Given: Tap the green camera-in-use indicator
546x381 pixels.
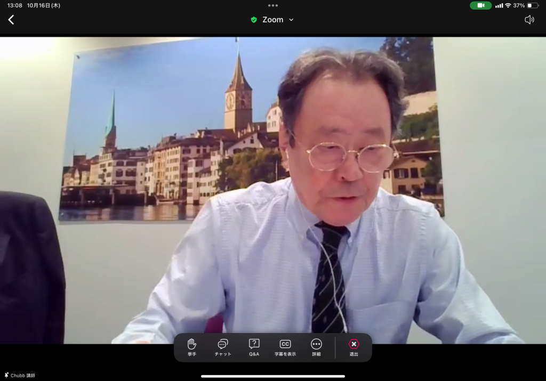Looking at the screenshot, I should click(x=480, y=5).
